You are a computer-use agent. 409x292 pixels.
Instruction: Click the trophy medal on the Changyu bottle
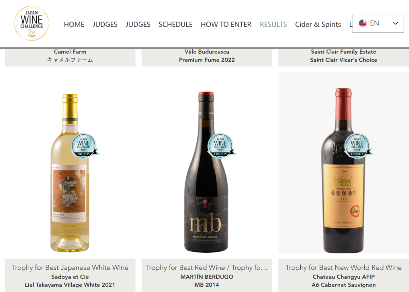[x=358, y=145]
